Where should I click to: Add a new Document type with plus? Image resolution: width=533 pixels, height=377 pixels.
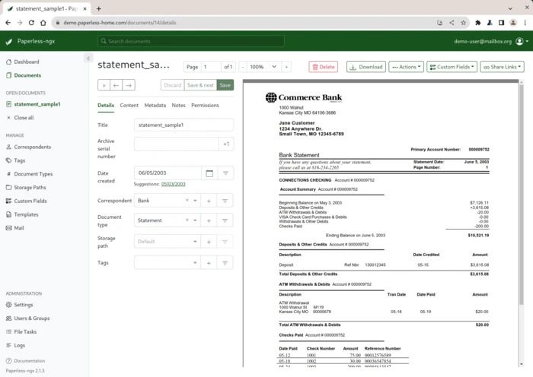(x=209, y=220)
